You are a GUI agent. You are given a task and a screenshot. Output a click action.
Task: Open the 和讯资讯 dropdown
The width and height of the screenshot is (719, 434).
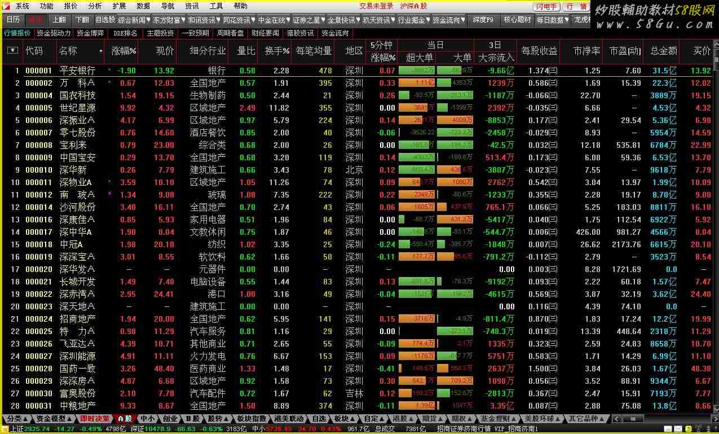click(204, 20)
